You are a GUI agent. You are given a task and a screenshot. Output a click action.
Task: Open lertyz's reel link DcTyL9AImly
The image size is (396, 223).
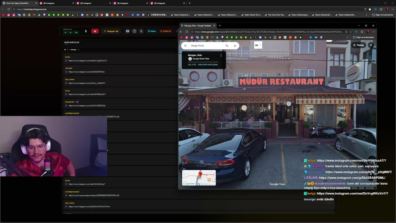tap(87, 184)
